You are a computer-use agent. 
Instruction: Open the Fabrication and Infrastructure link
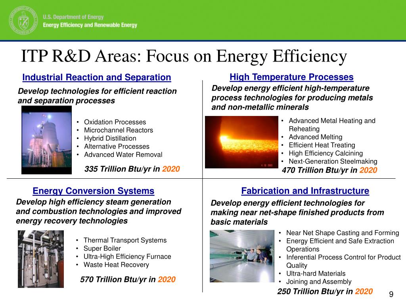305,191
